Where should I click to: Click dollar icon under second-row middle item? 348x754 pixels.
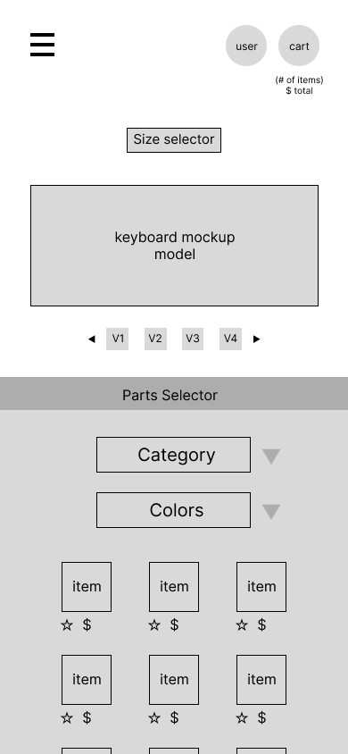(174, 717)
